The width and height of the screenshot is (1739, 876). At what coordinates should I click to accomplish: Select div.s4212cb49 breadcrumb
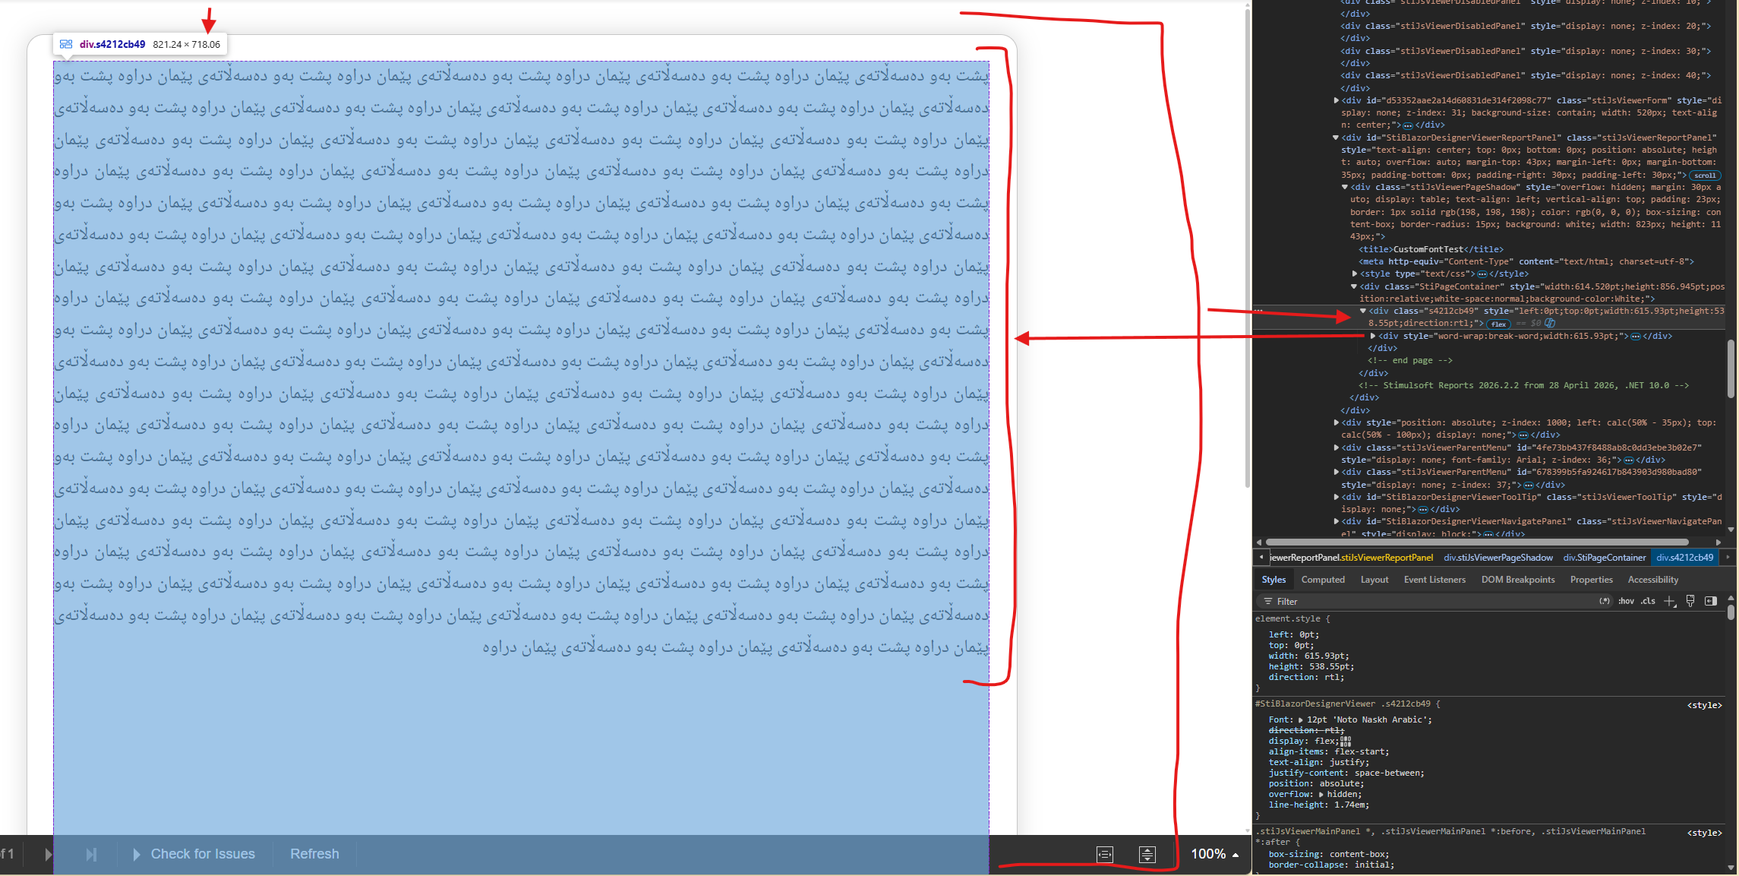point(1685,558)
